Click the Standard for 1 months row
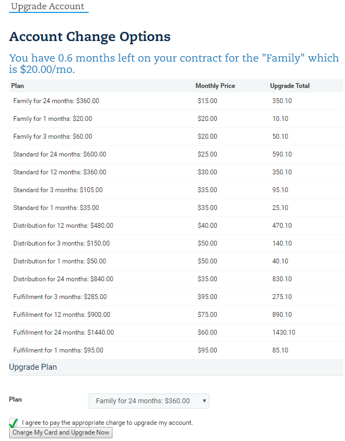 click(56, 208)
